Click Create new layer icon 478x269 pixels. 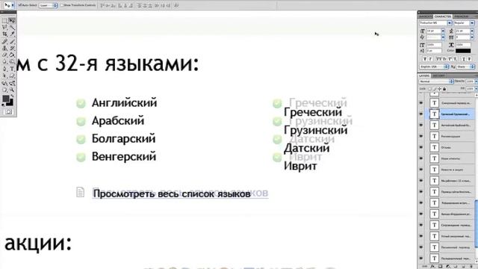[x=465, y=267]
